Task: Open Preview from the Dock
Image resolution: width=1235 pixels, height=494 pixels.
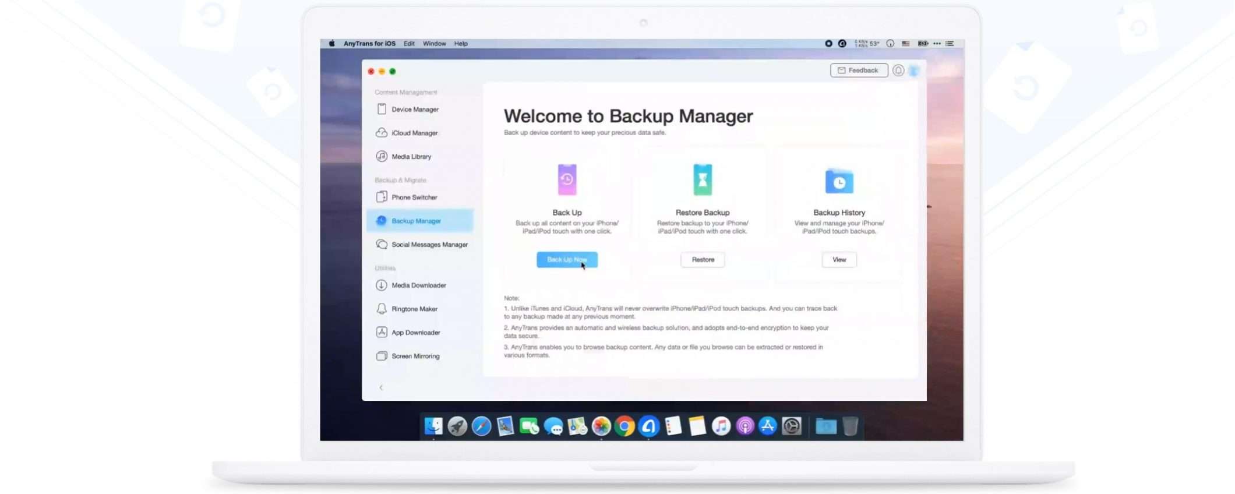Action: 505,426
